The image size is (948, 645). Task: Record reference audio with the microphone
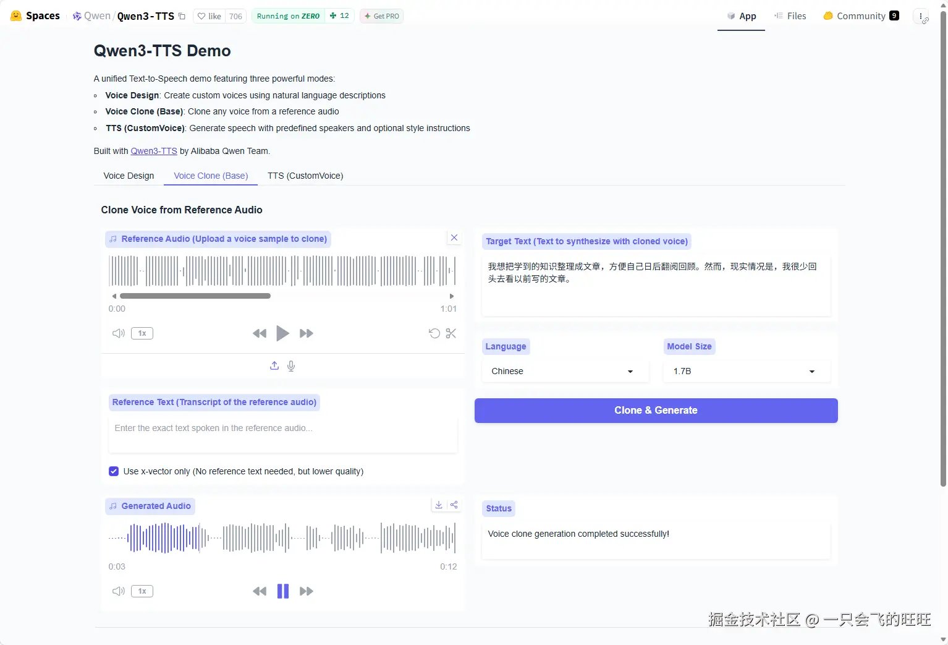click(291, 365)
